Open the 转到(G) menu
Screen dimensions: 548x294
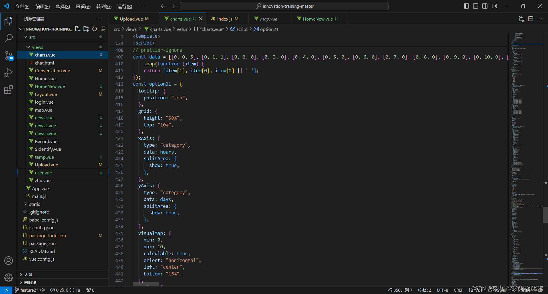[104, 6]
